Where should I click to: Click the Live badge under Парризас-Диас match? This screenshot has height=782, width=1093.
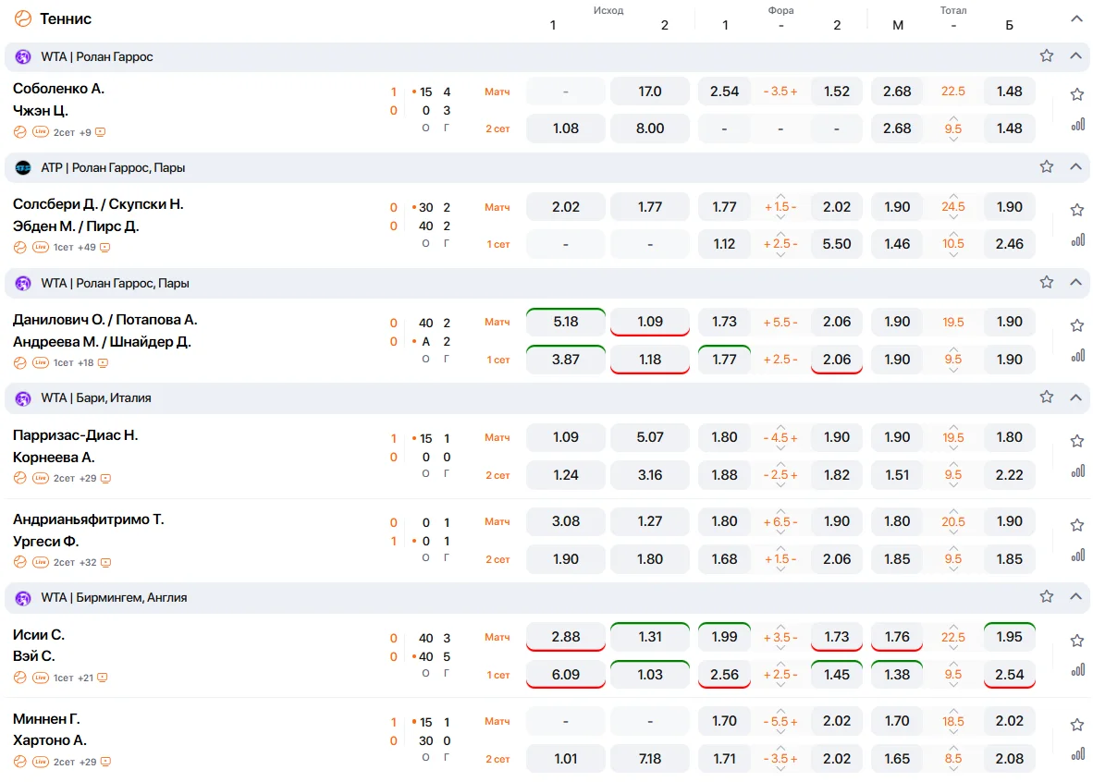pos(41,479)
